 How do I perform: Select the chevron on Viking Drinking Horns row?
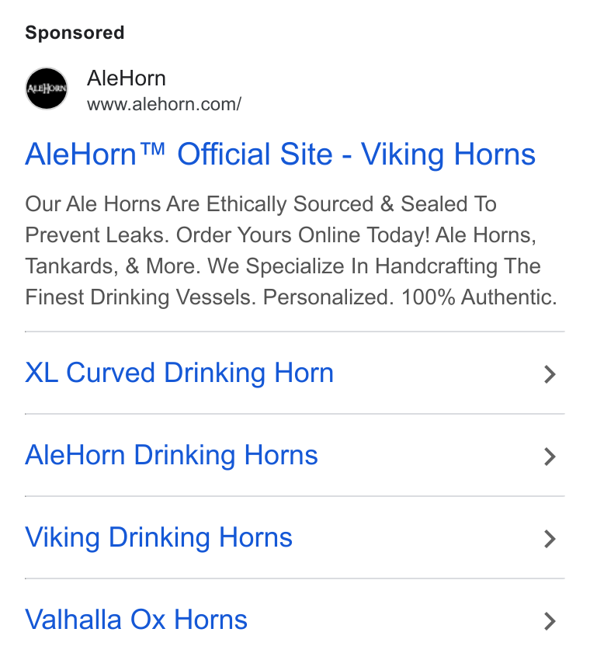coord(550,539)
